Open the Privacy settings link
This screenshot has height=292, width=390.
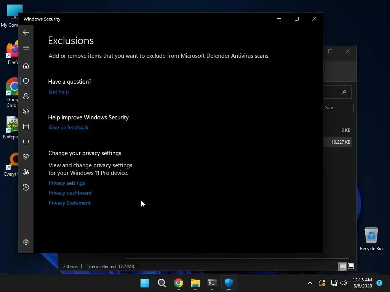67,183
